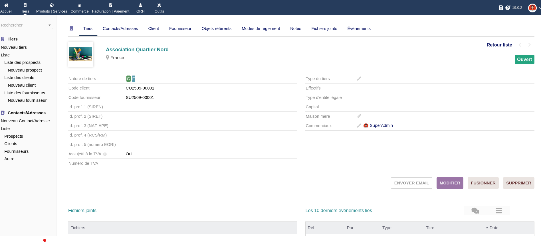541x242 pixels.
Task: Open the user avatar menu
Action: click(532, 8)
